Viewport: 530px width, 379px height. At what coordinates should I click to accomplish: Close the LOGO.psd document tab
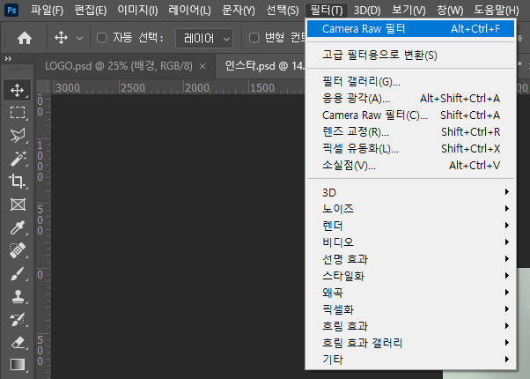click(x=202, y=66)
